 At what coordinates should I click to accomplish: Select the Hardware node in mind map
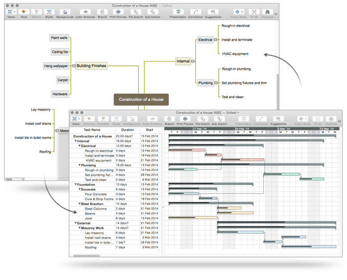click(60, 94)
